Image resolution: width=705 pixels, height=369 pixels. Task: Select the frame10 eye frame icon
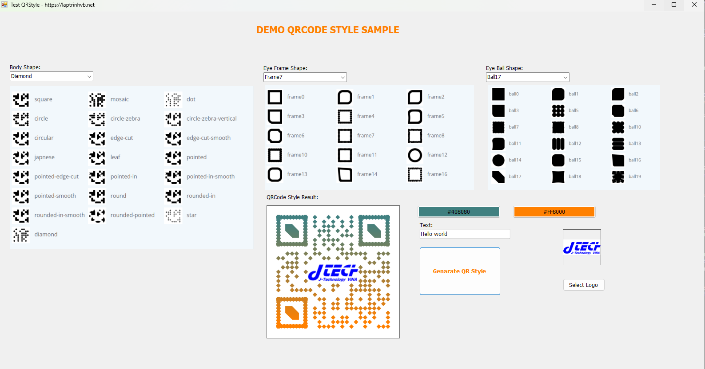[x=275, y=155]
